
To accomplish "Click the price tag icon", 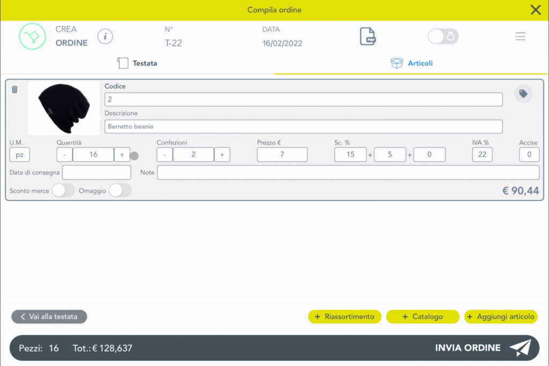I will (523, 94).
